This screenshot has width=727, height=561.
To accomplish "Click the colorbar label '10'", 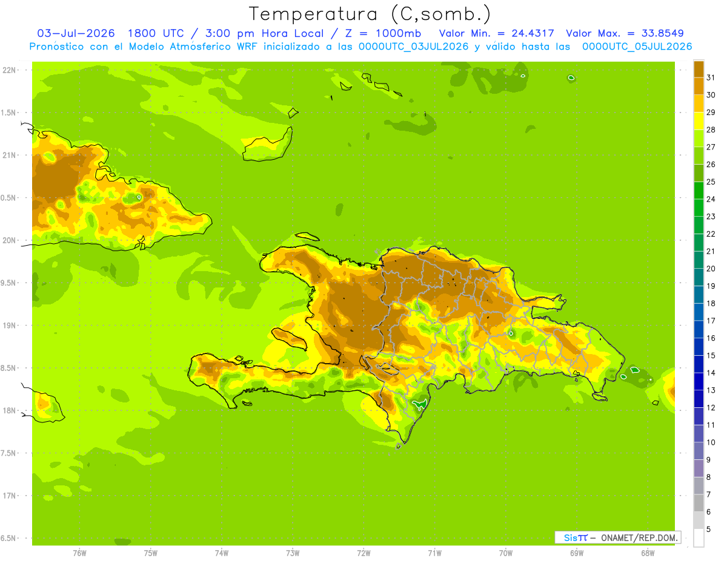I will point(711,442).
